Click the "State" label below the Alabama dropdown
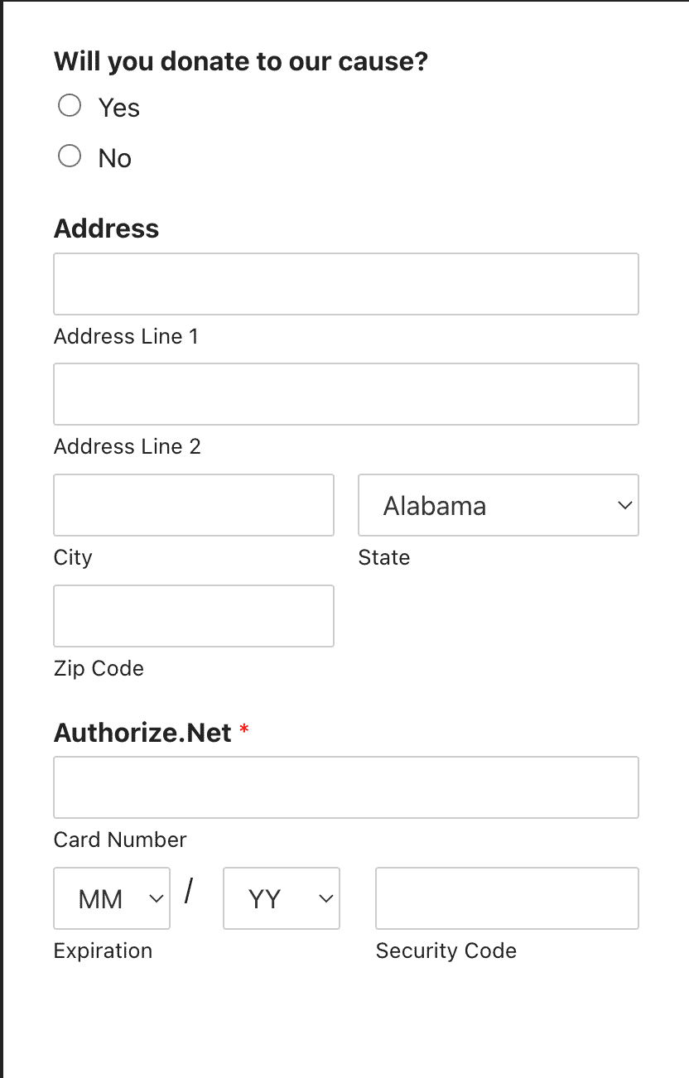This screenshot has width=689, height=1078. coord(384,557)
